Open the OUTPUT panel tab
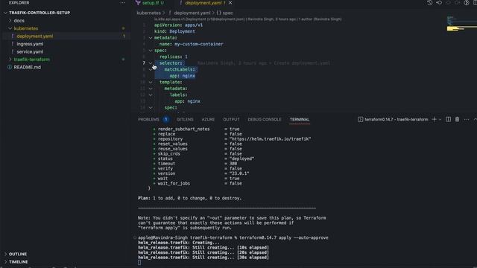The image size is (477, 268). (x=231, y=119)
